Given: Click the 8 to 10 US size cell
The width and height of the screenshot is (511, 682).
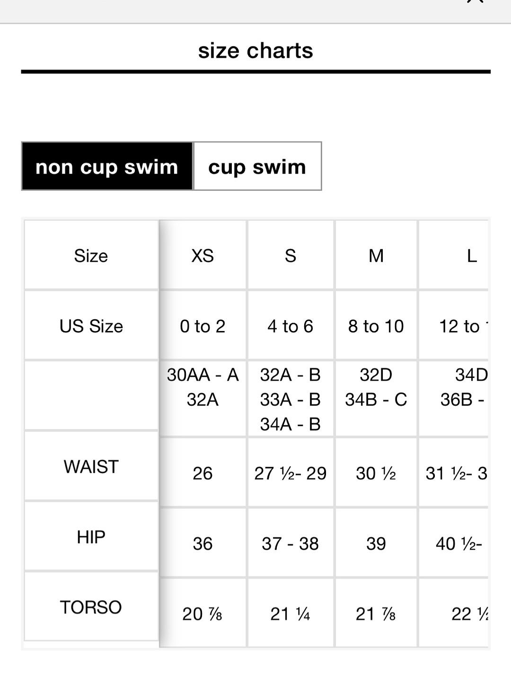Looking at the screenshot, I should pos(376,326).
